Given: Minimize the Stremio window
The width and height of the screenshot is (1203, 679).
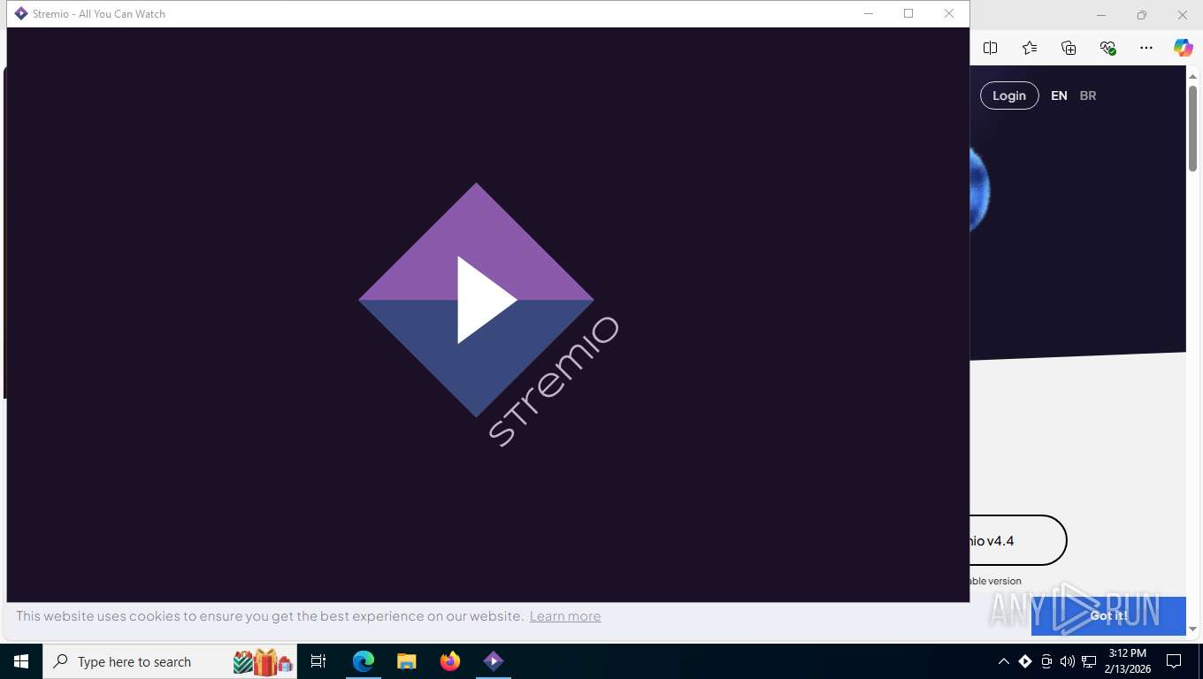Looking at the screenshot, I should pyautogui.click(x=869, y=14).
